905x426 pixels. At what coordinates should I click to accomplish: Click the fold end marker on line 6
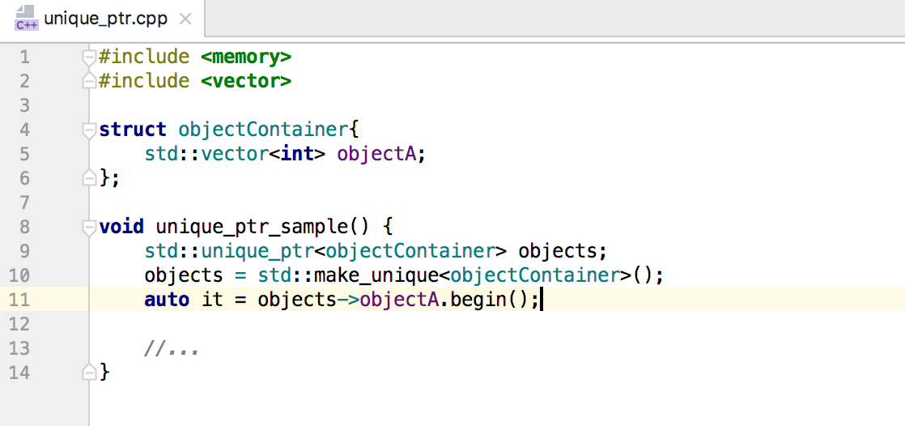[89, 178]
